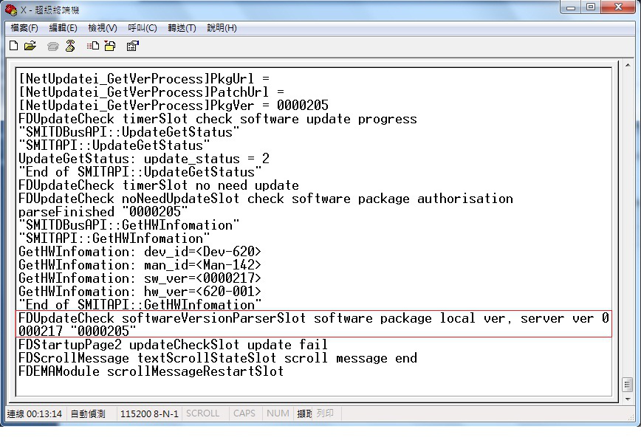Click the Disconnect toolbar icon
Viewport: 641px width, 443px height.
[x=70, y=46]
